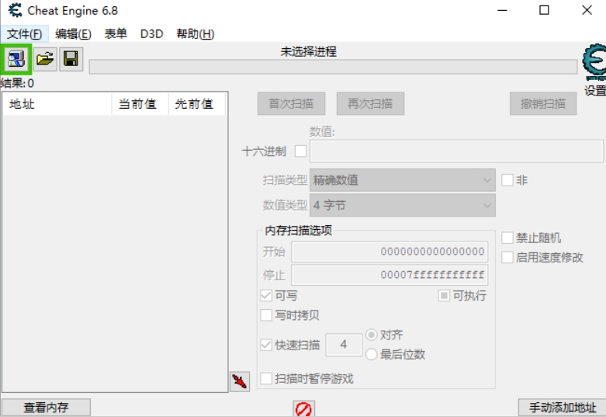Image resolution: width=606 pixels, height=417 pixels.
Task: Click the 未选择进程 label
Action: tap(308, 51)
